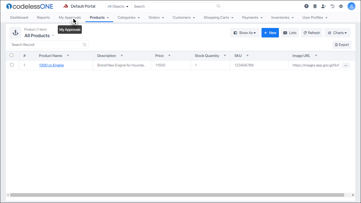Image resolution: width=361 pixels, height=203 pixels.
Task: Click the ellipsis button in the Image URL cell
Action: (x=346, y=65)
